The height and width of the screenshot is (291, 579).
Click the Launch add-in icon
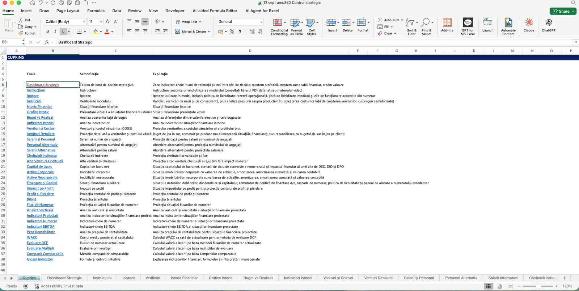tap(488, 22)
